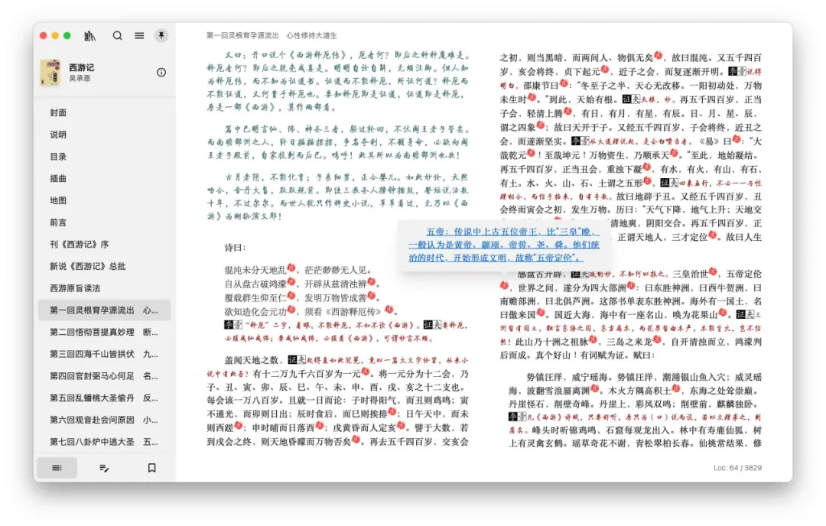Click footnote marker after 三皇治世
This screenshot has height=526, width=826.
[713, 272]
